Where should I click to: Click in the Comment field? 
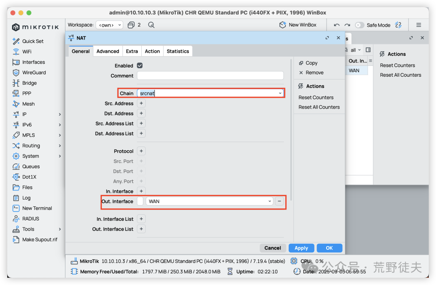[210, 75]
